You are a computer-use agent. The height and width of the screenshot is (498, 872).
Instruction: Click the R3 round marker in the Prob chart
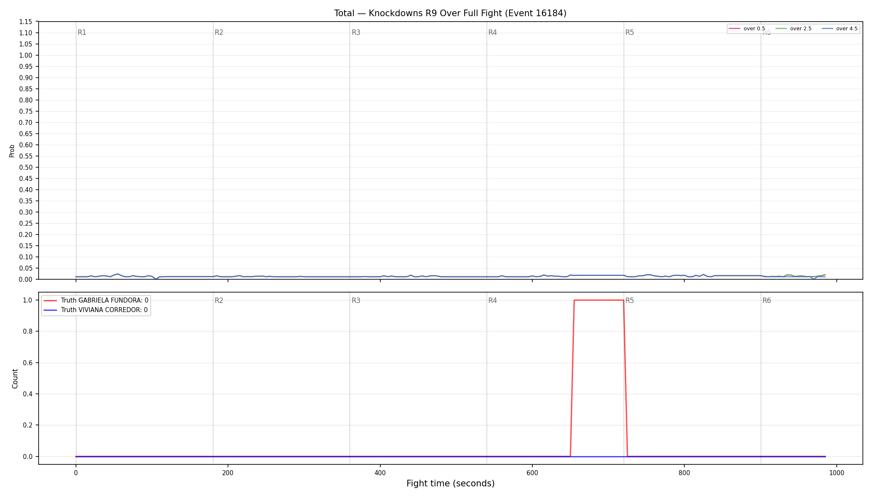[356, 33]
